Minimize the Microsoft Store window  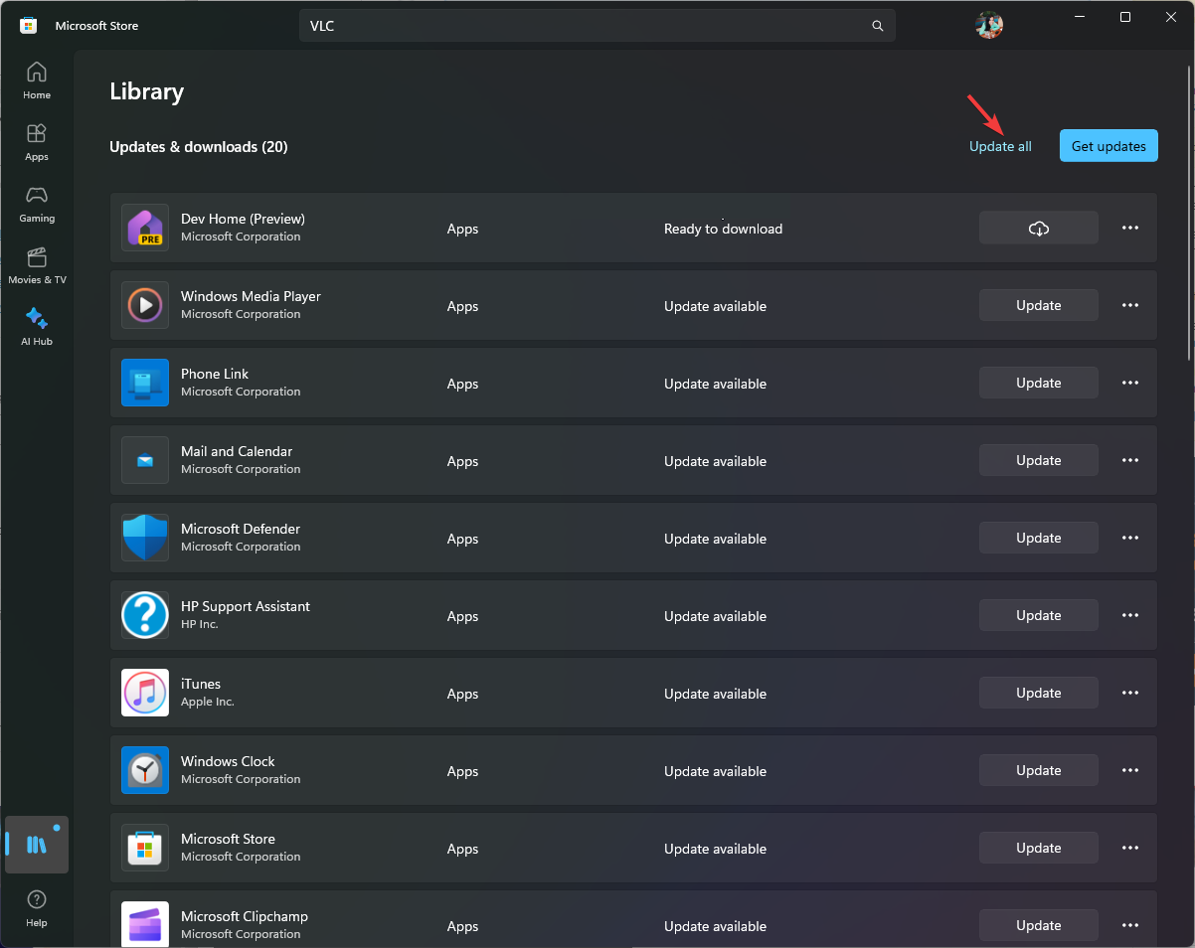tap(1079, 17)
